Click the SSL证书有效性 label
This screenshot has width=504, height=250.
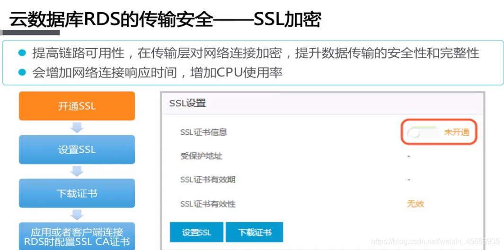(208, 204)
